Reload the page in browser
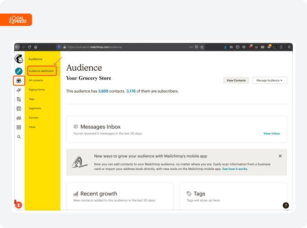Image resolution: width=307 pixels, height=228 pixels. [x=30, y=47]
